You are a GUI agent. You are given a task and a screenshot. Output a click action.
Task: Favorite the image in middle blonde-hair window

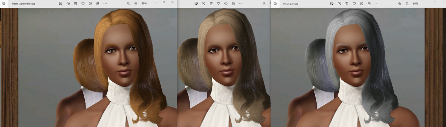point(218,3)
